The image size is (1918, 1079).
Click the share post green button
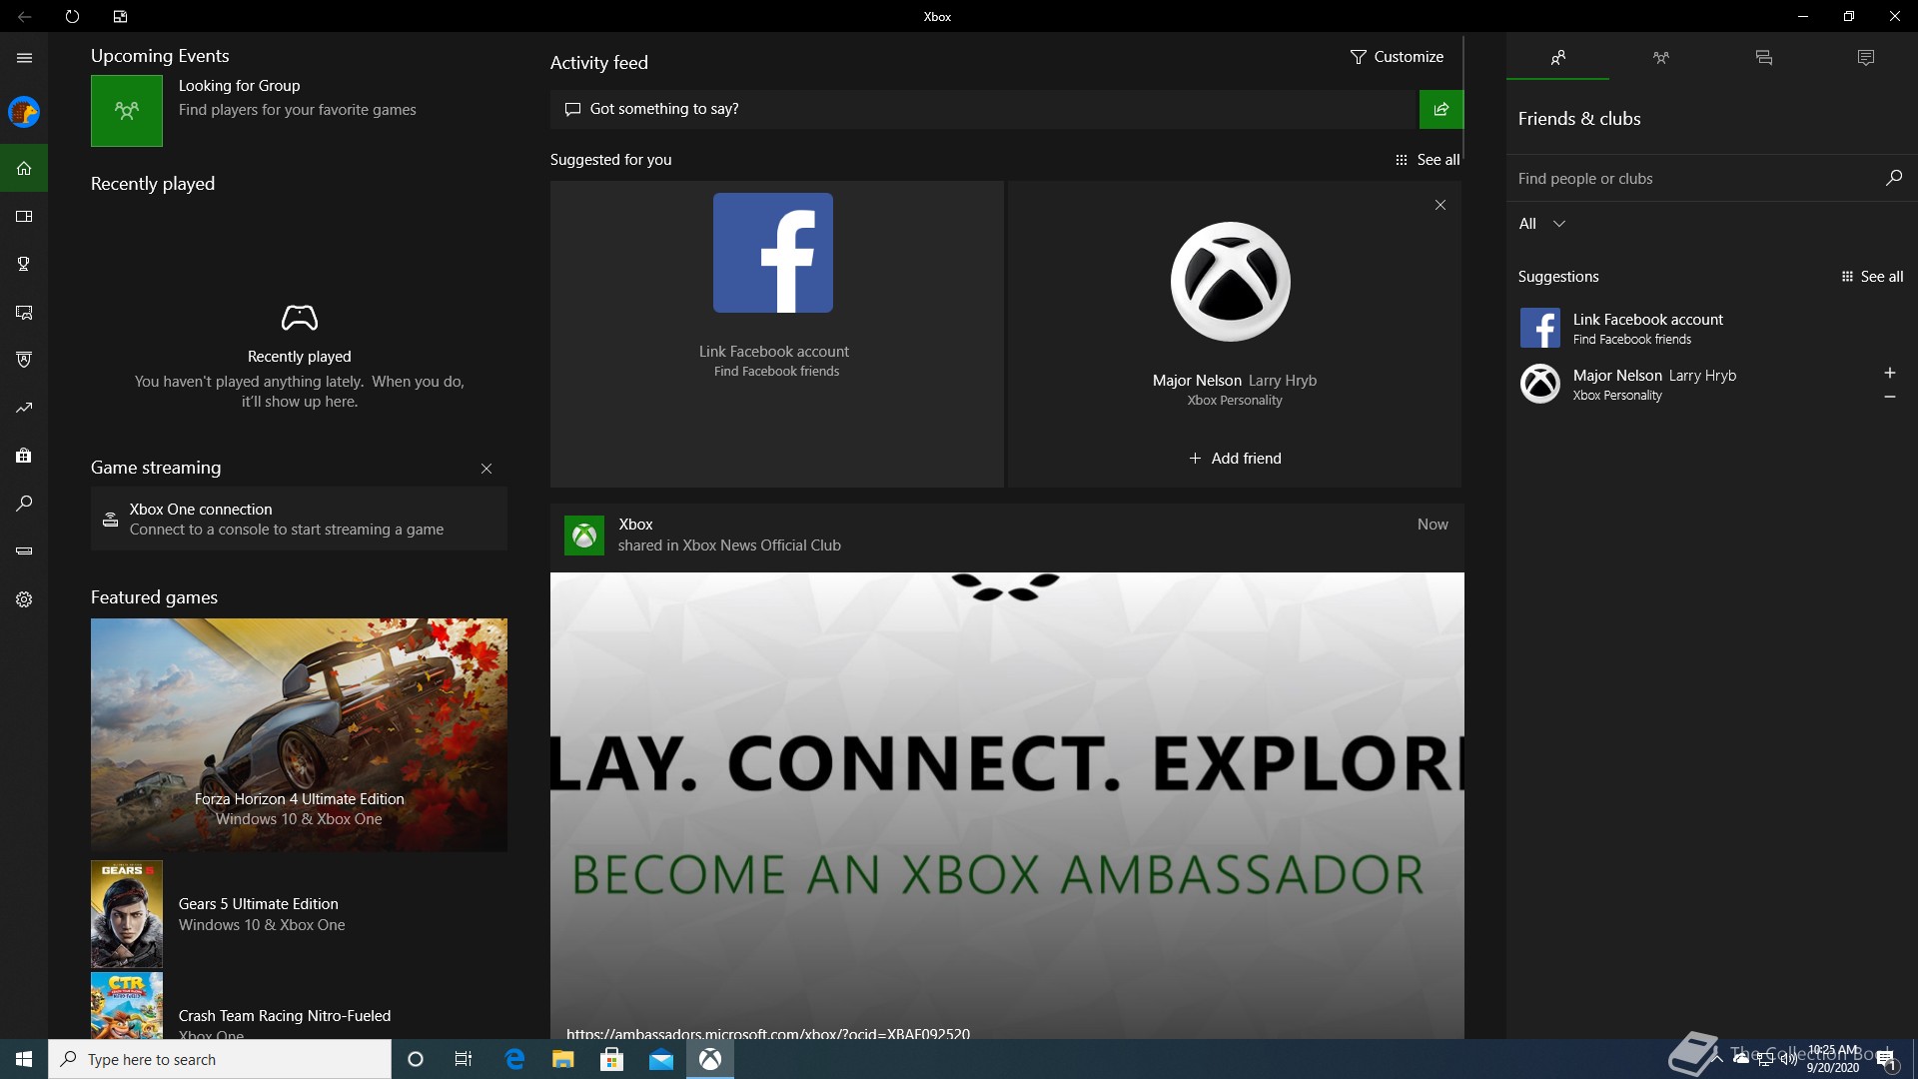coord(1440,109)
